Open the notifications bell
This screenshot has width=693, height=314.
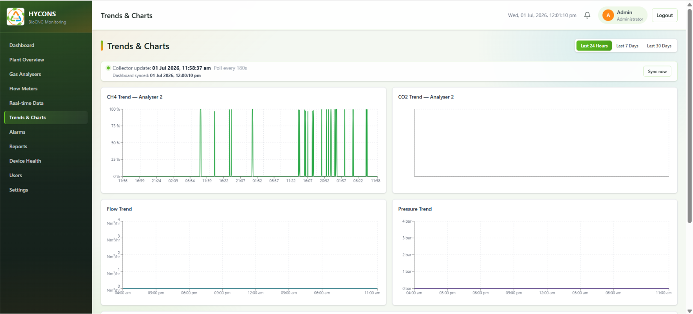pyautogui.click(x=587, y=15)
